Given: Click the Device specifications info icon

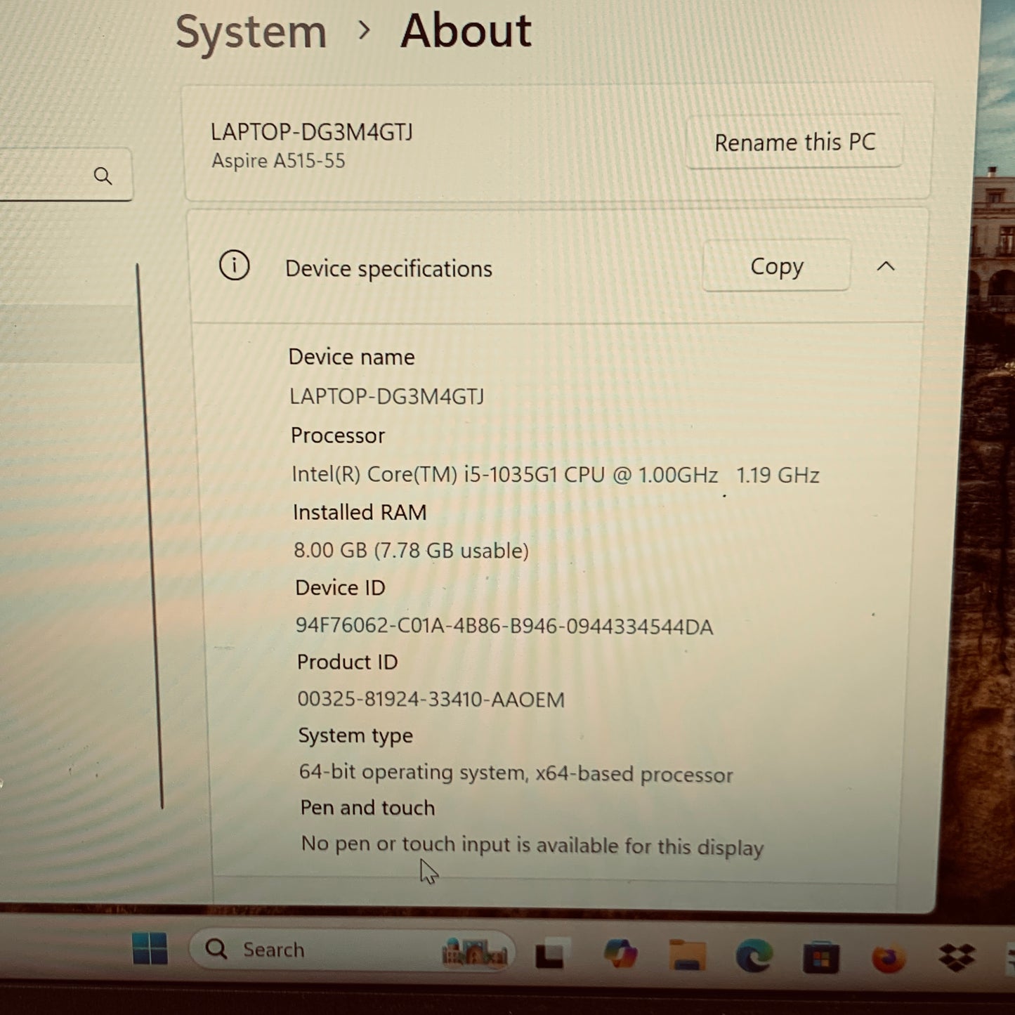Looking at the screenshot, I should (235, 266).
